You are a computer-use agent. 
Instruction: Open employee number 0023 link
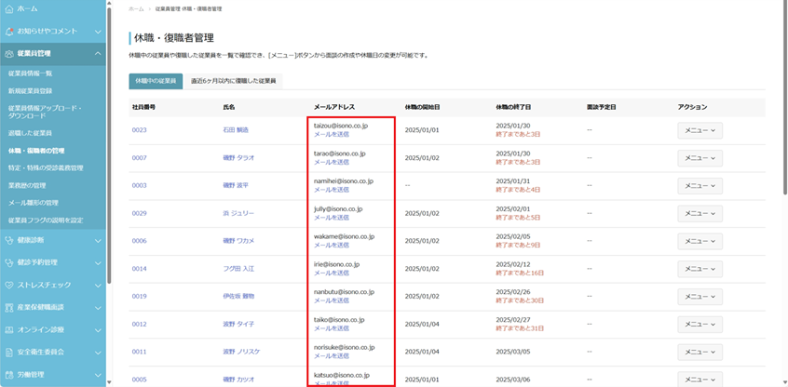click(139, 130)
